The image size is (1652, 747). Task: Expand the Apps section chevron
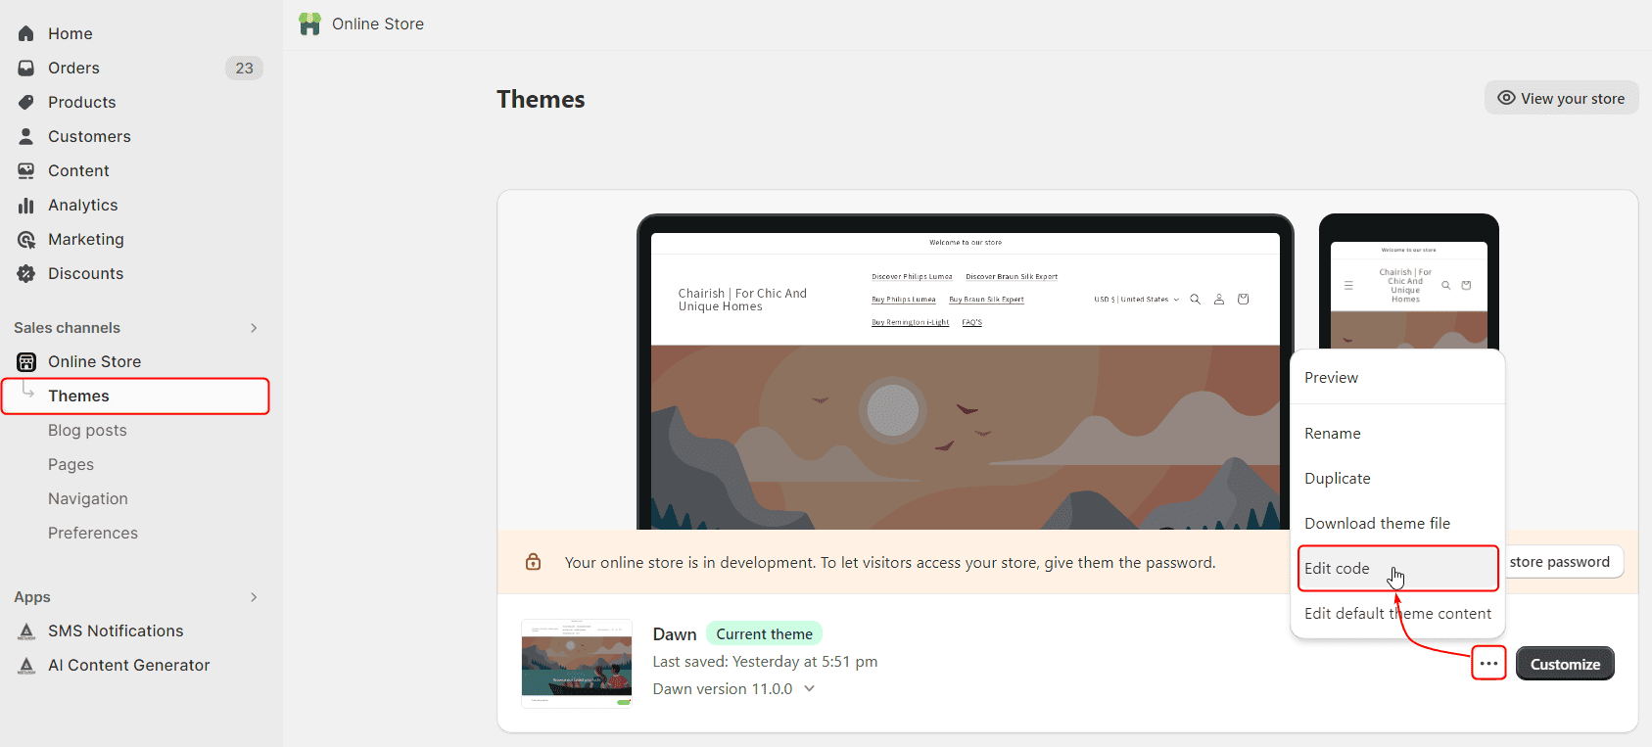click(254, 597)
